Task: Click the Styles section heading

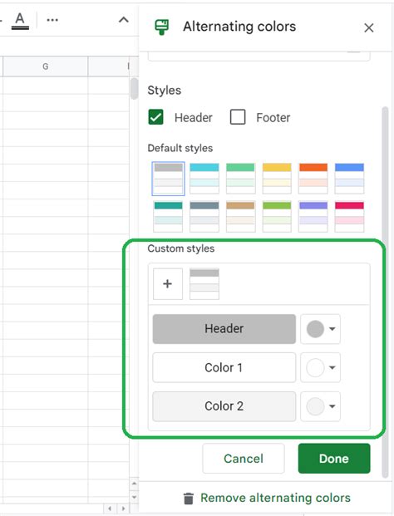Action: click(x=165, y=91)
